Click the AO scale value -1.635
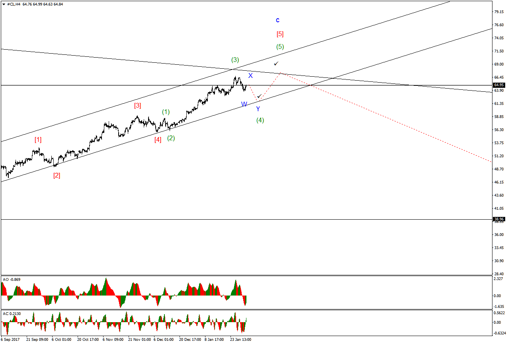 [x=498, y=307]
